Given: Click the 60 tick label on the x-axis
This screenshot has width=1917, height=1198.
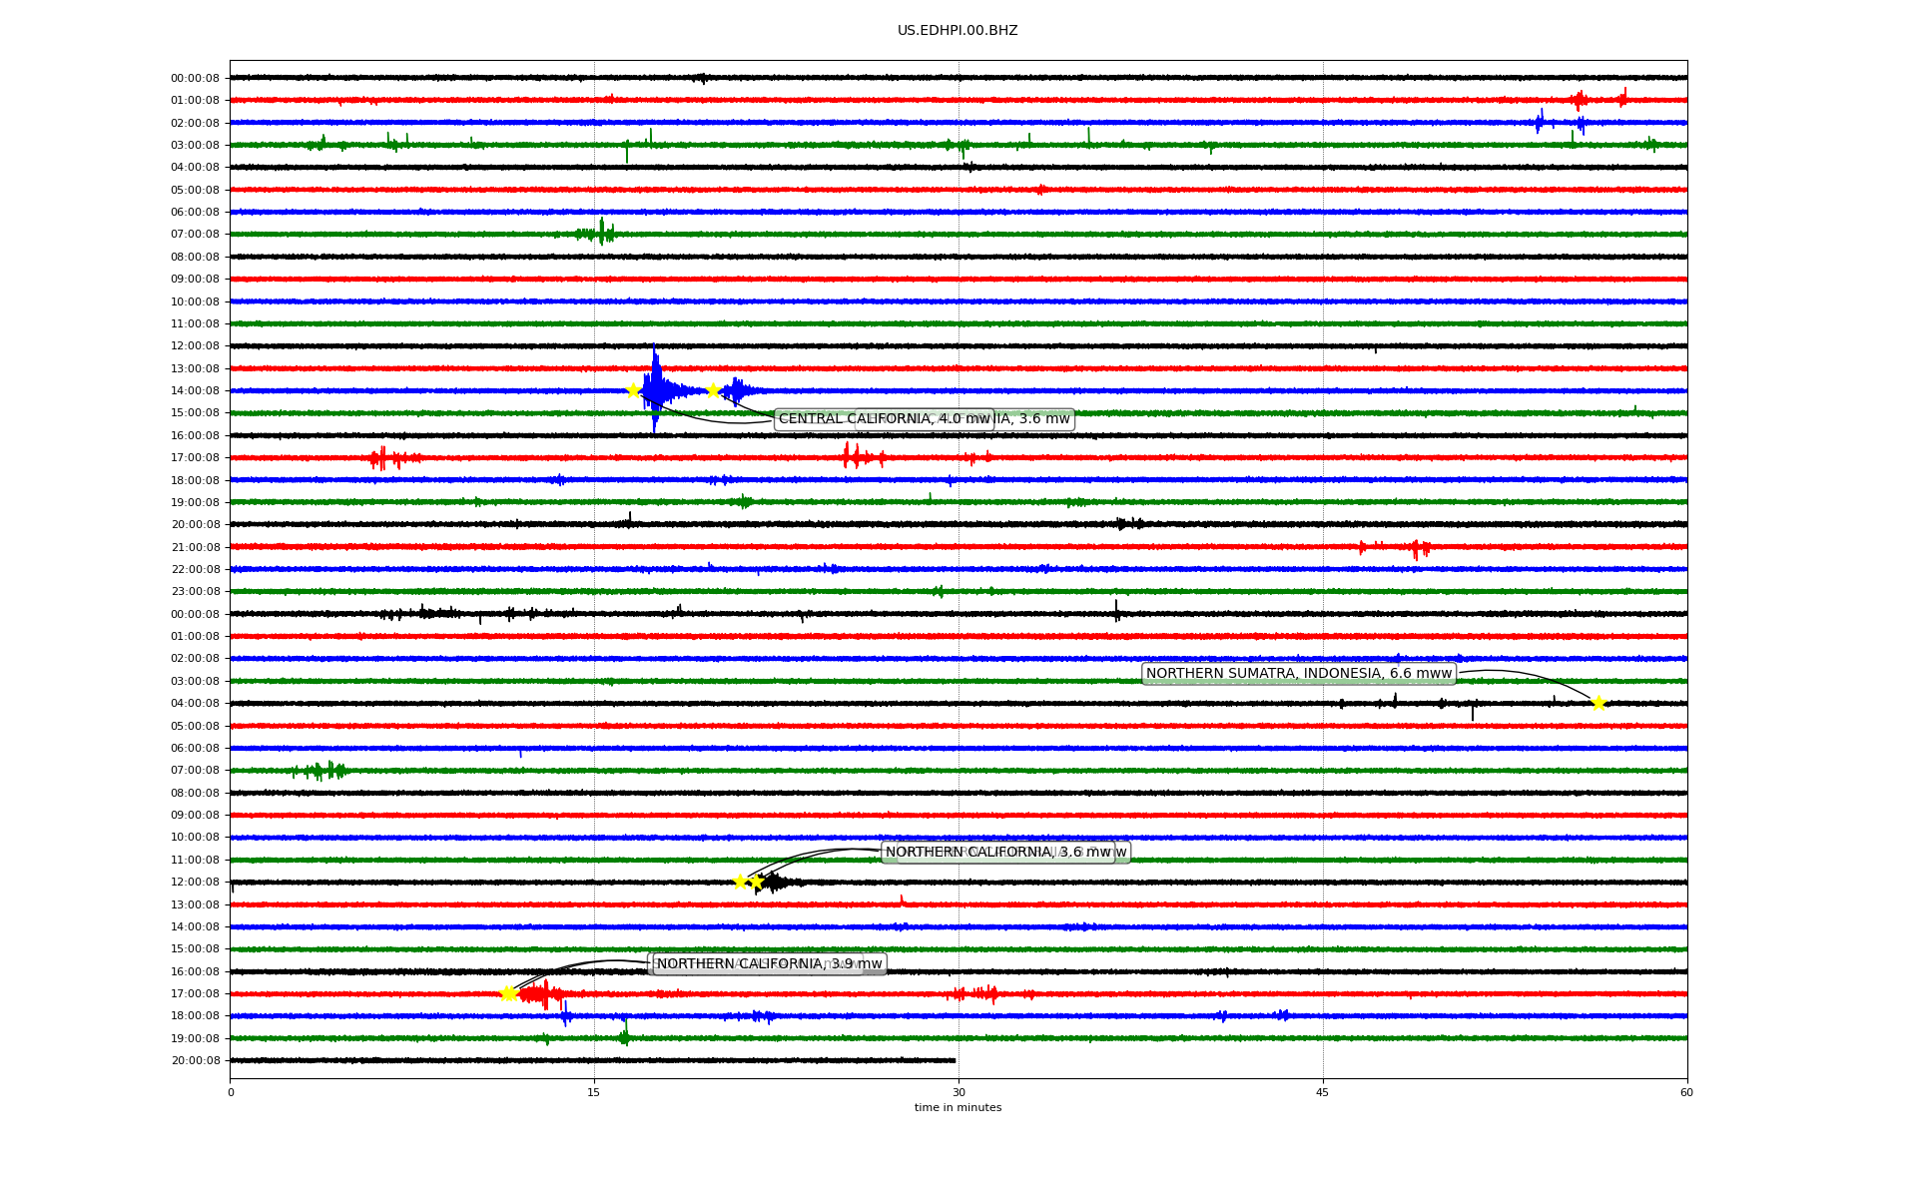Looking at the screenshot, I should (x=1686, y=1092).
